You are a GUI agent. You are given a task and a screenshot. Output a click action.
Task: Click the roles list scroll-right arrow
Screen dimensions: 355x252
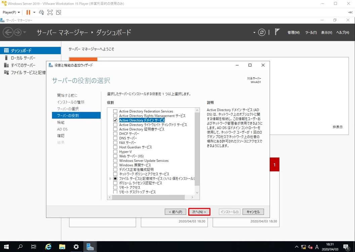(x=192, y=197)
